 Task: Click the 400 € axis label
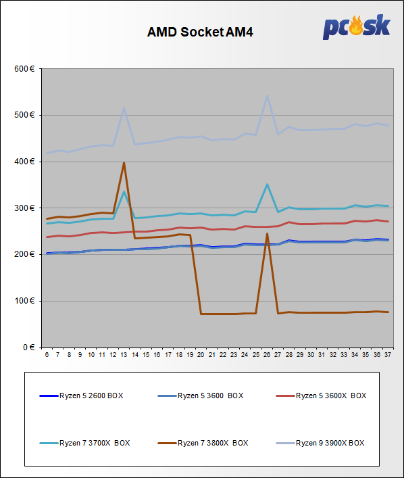coord(24,162)
